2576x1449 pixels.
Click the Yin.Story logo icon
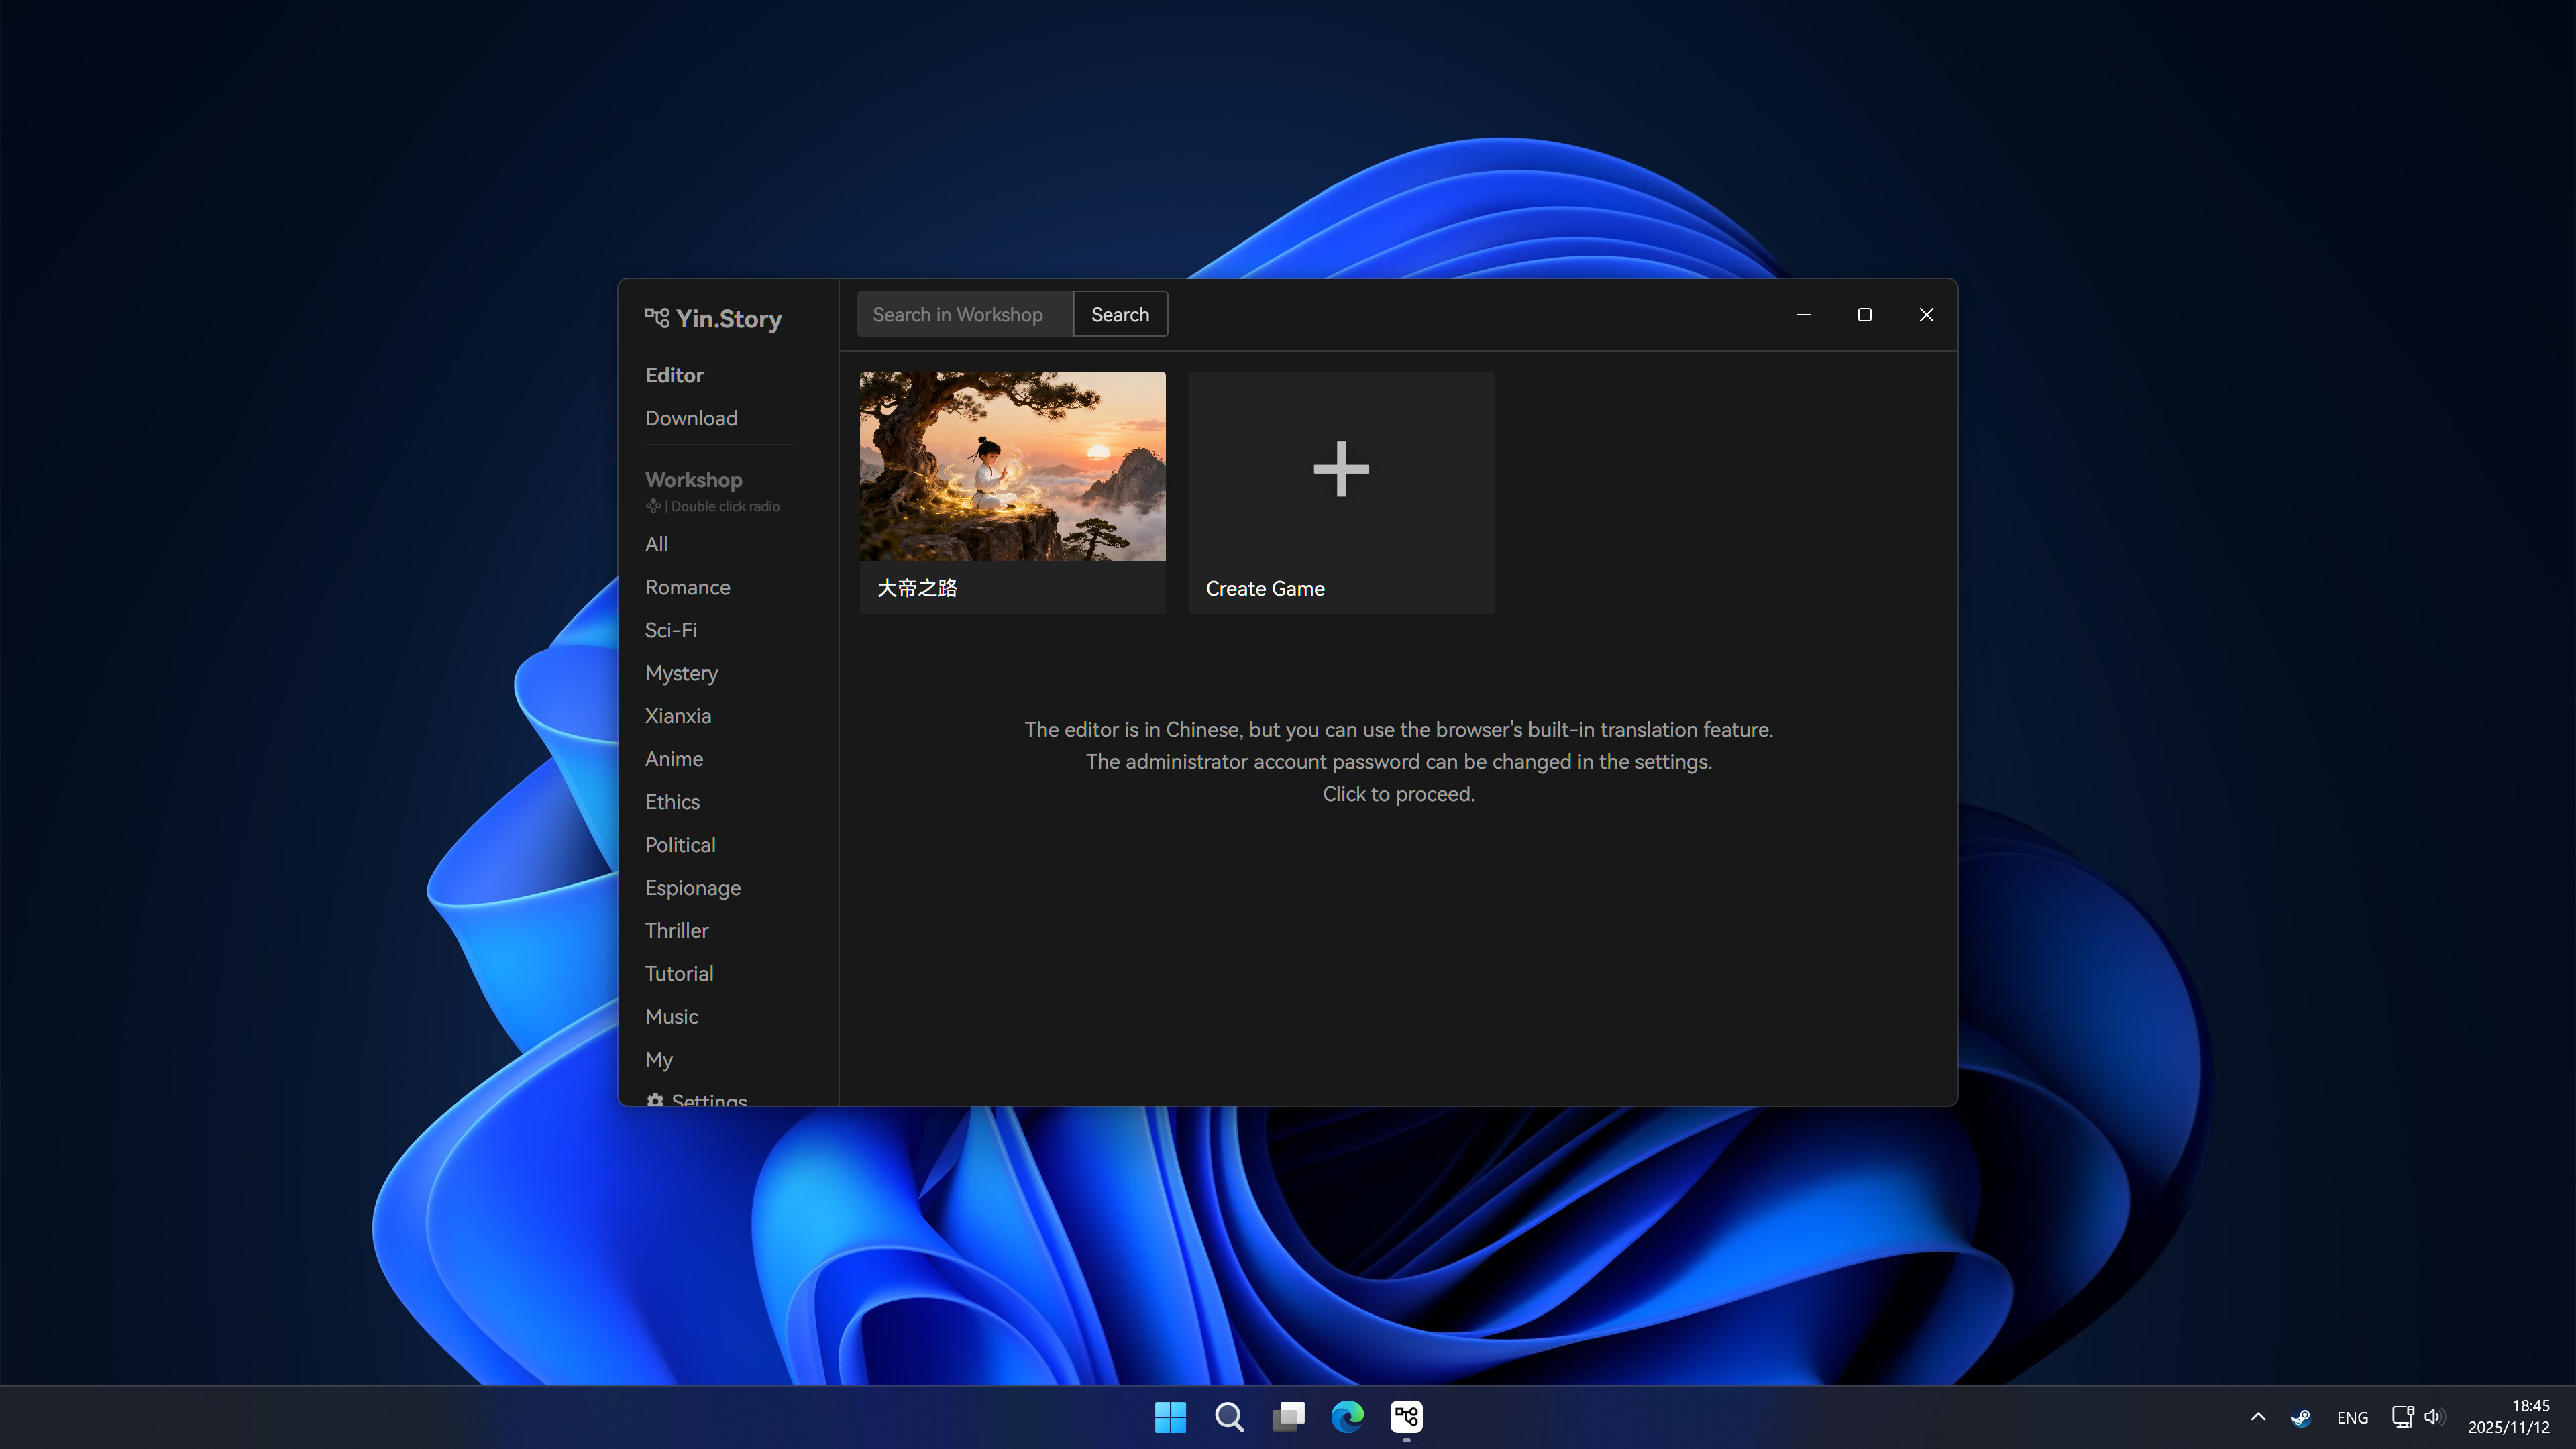coord(657,318)
